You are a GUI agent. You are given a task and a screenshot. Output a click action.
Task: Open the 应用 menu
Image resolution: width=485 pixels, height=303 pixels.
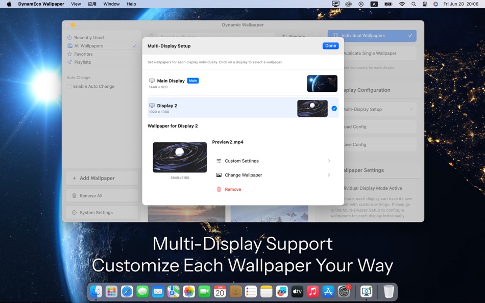[92, 4]
